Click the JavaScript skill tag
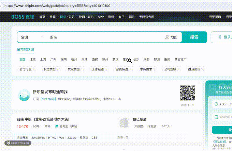The image size is (232, 151). coord(38,138)
